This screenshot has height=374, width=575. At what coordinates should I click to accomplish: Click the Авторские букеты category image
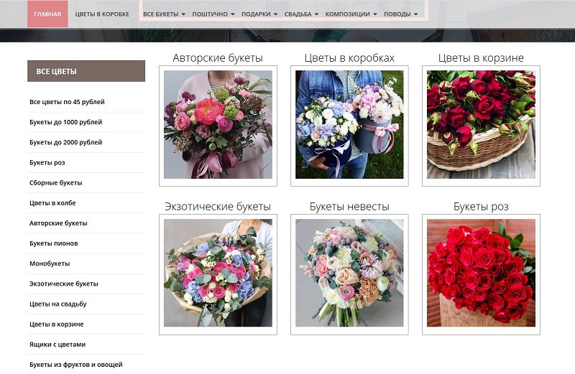point(218,124)
